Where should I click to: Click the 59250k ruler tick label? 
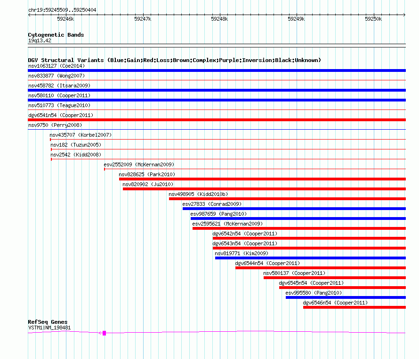pos(373,19)
